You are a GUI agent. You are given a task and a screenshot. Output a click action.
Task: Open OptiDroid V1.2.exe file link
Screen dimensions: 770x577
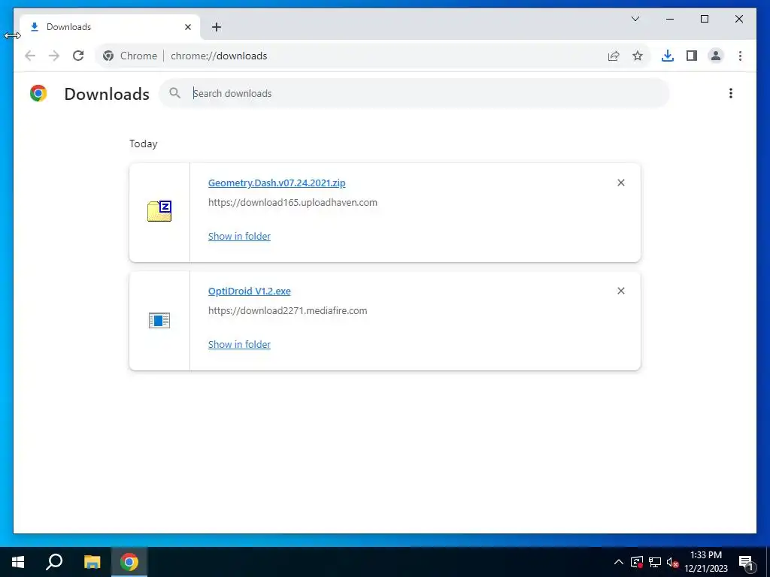point(249,291)
